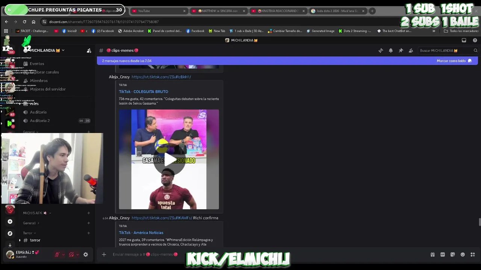This screenshot has height=270, width=481.
Task: Unmute the microphone toggle
Action: click(x=57, y=255)
